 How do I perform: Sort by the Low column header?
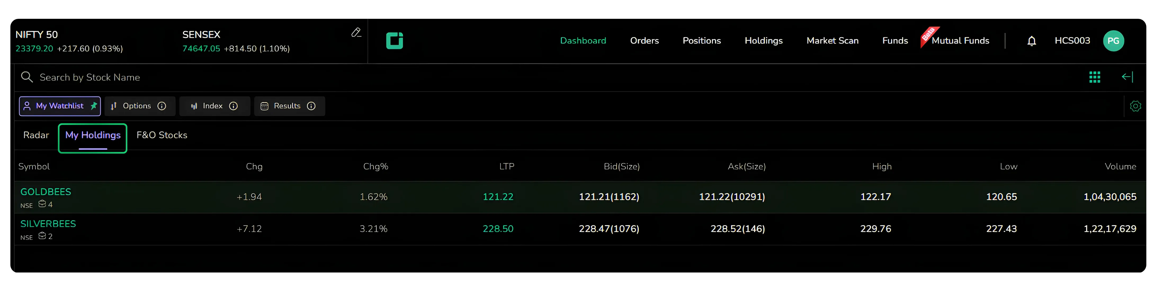tap(1008, 167)
